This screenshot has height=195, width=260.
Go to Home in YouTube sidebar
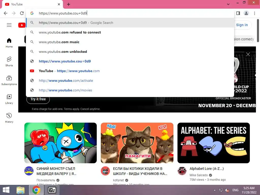click(9, 43)
